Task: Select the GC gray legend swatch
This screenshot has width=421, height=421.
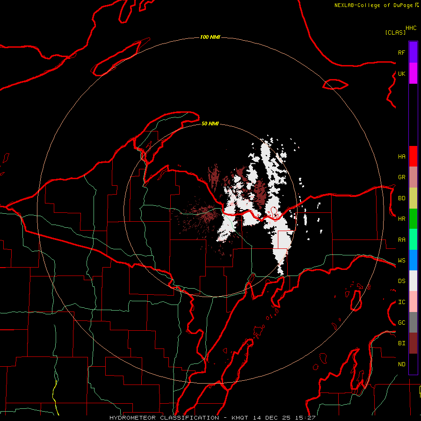Action: (x=413, y=322)
